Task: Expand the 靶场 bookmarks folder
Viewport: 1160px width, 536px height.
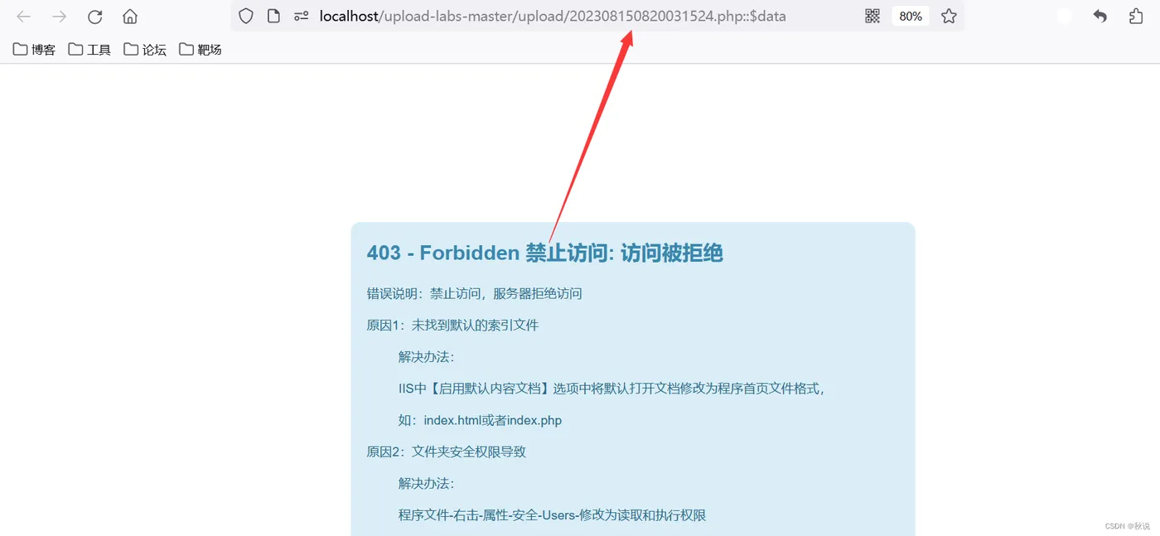Action: tap(201, 50)
